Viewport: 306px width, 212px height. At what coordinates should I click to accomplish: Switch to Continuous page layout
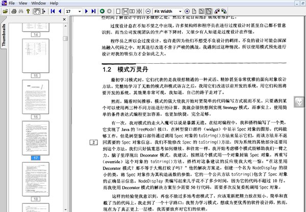[125, 11]
